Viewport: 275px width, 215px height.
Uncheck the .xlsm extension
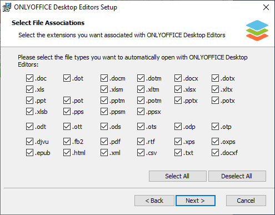point(104,89)
